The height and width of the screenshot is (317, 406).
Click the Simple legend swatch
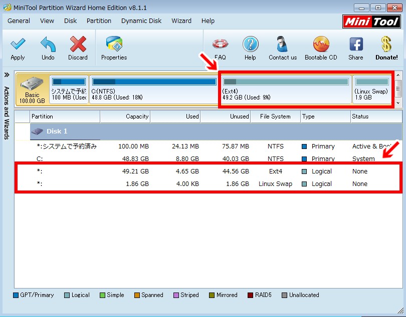102,295
